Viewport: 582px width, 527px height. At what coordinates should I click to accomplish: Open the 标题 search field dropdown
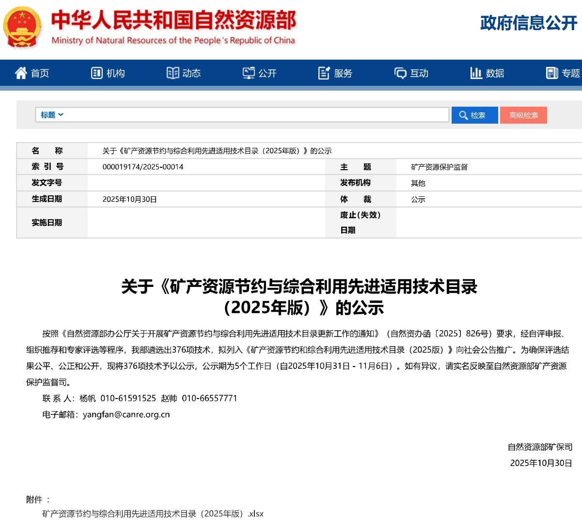tap(51, 115)
